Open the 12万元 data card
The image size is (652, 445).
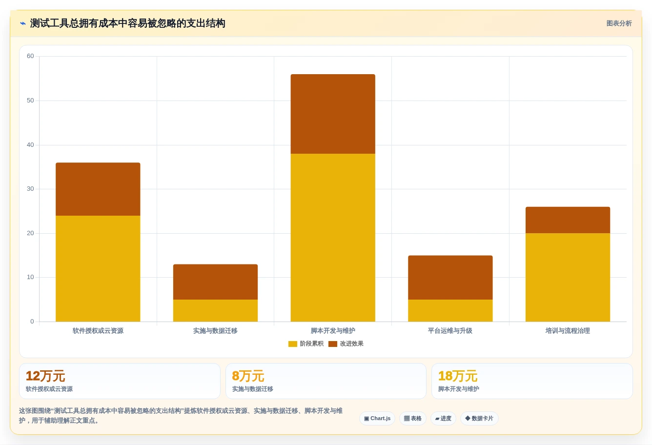point(120,381)
